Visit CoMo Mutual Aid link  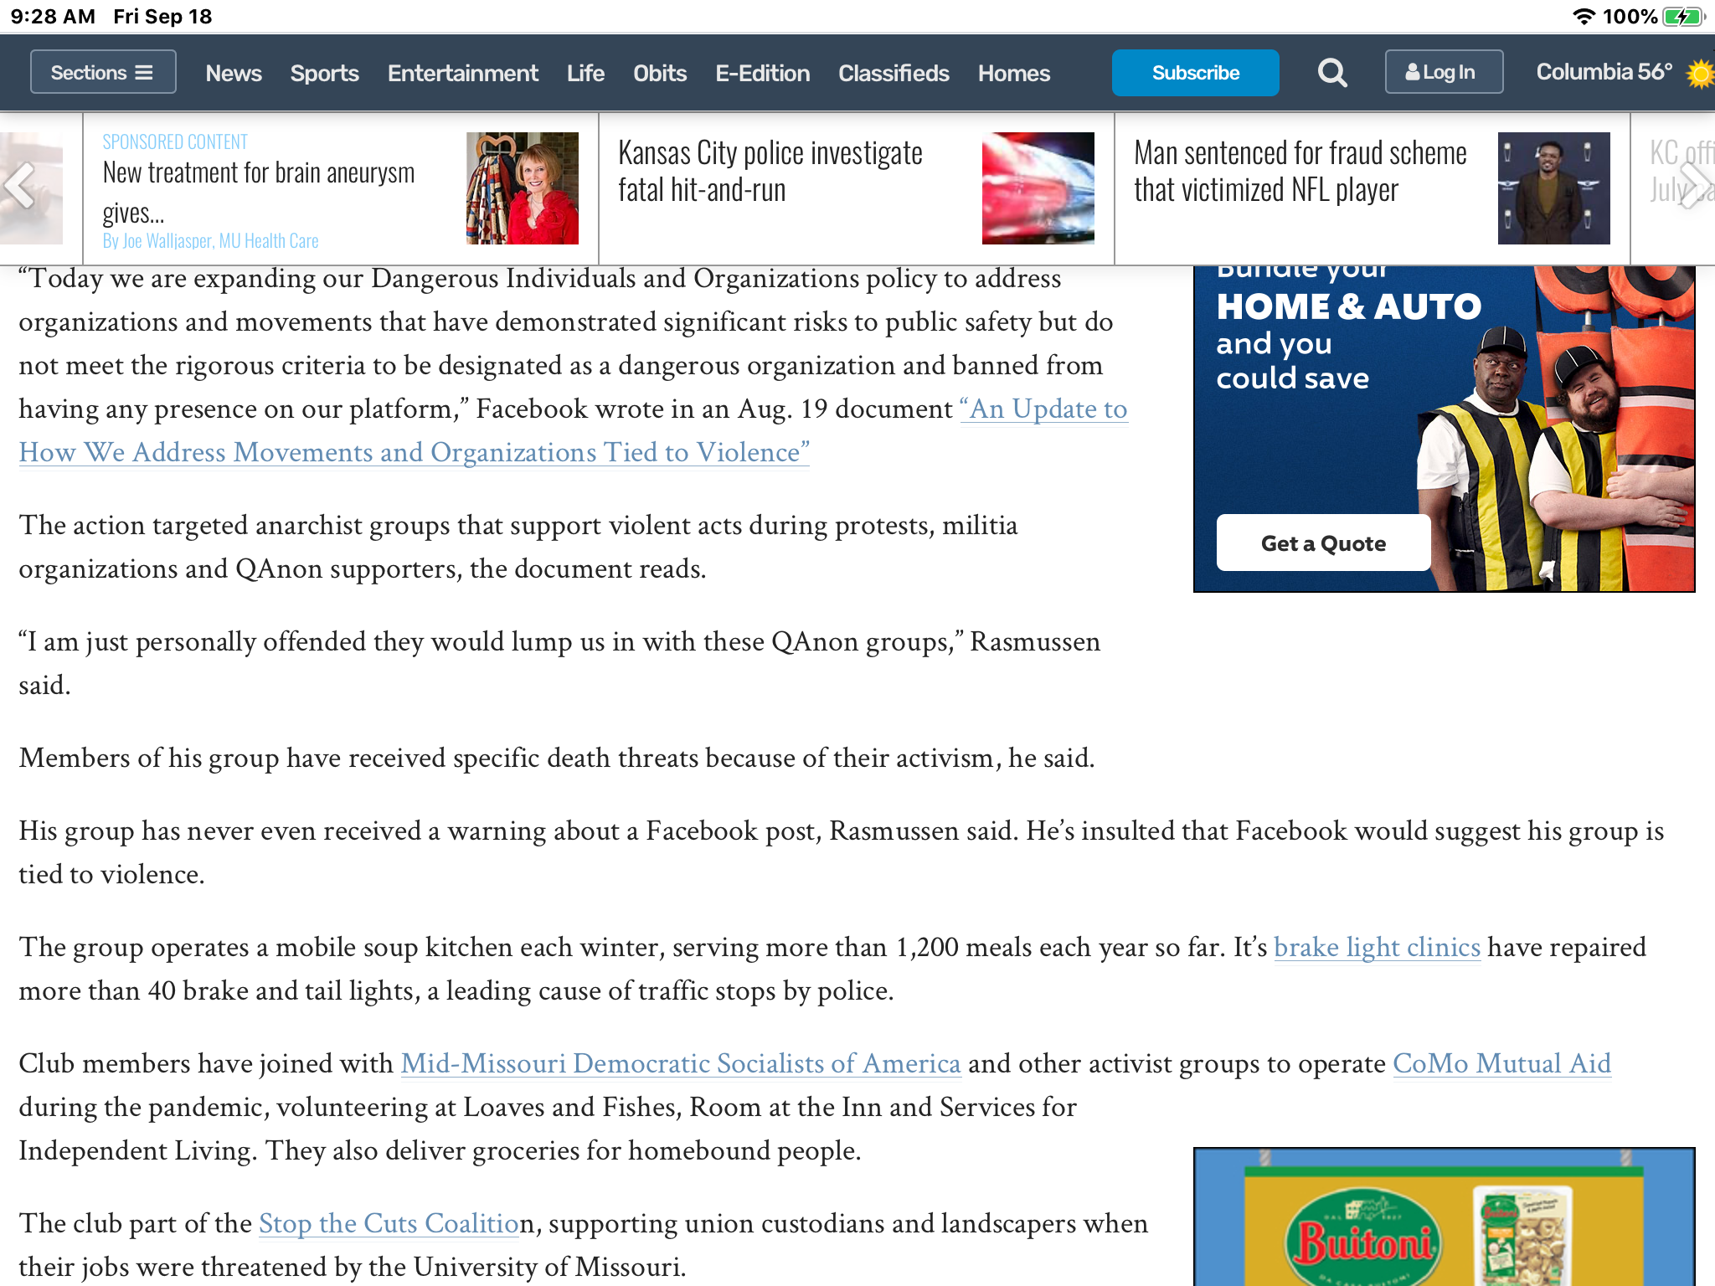tap(1501, 1063)
